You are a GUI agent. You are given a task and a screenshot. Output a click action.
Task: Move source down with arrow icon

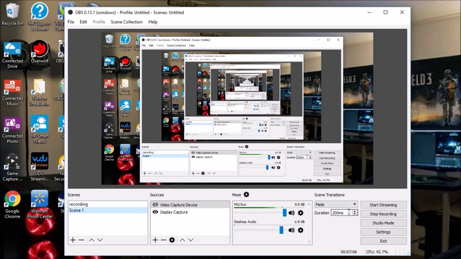191,240
